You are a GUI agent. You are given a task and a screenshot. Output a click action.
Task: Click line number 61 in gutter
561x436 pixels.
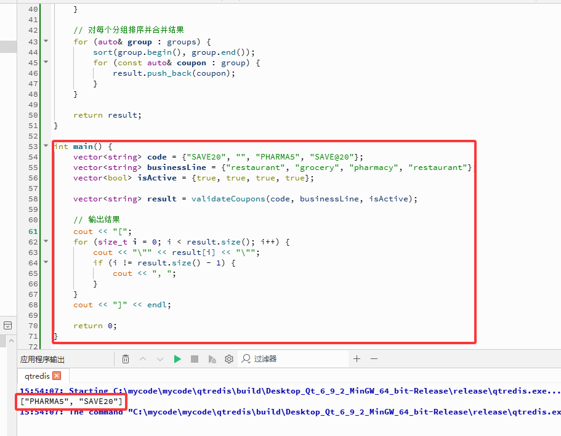33,232
